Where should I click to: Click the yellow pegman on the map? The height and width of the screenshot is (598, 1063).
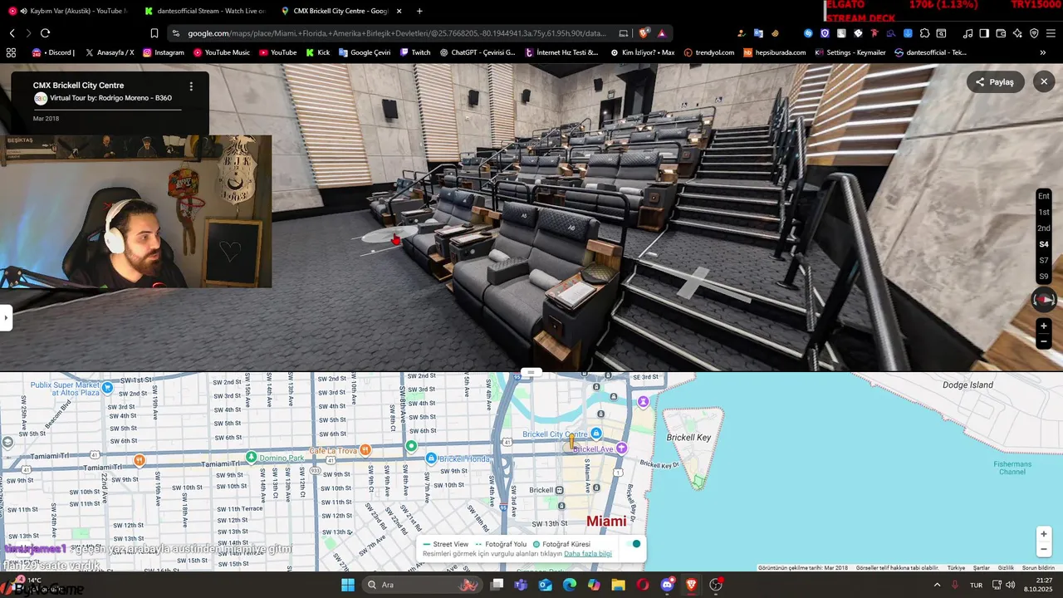pyautogui.click(x=571, y=442)
